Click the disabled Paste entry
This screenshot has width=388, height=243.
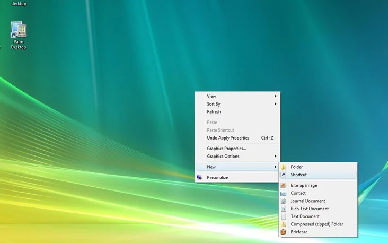click(x=237, y=123)
